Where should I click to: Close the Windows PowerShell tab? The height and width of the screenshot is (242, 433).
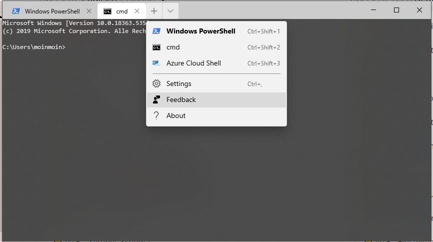pyautogui.click(x=89, y=11)
